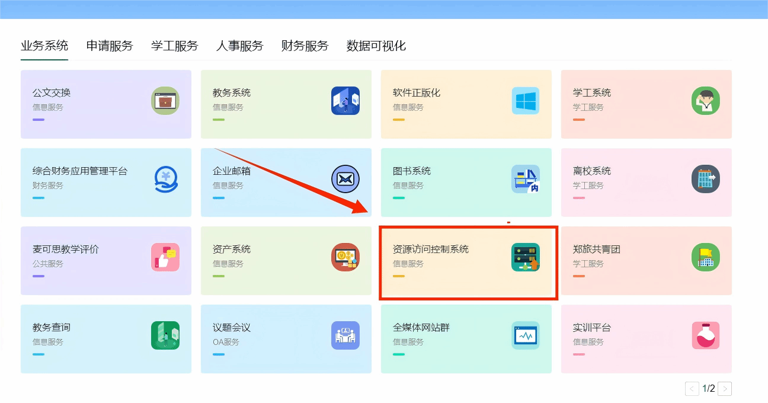The width and height of the screenshot is (768, 403).
Task: Click the Windows logo for 软件正版化
Action: coord(525,101)
